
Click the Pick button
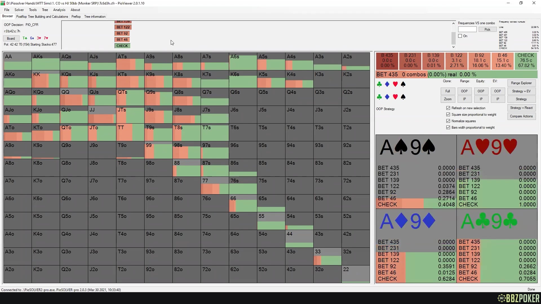point(487,29)
